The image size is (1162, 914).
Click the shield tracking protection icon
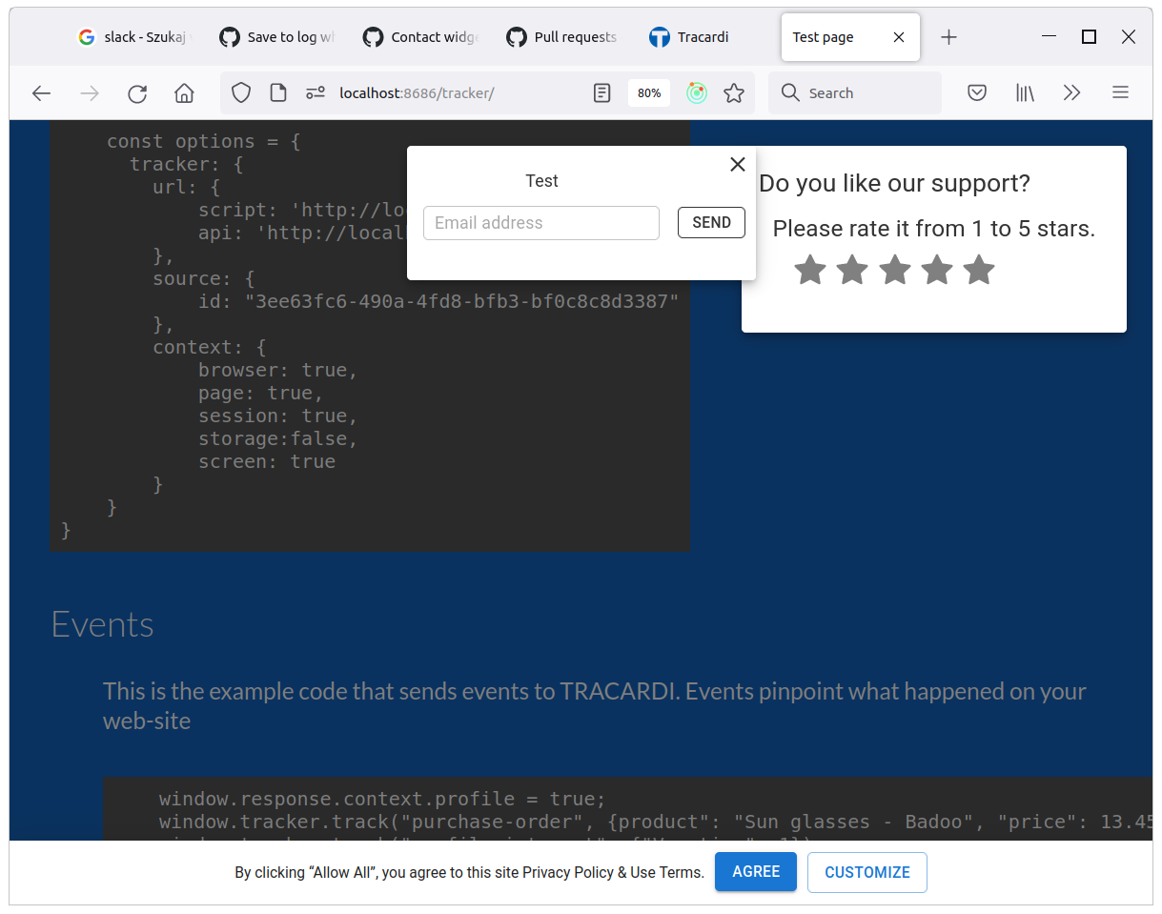pyautogui.click(x=240, y=92)
